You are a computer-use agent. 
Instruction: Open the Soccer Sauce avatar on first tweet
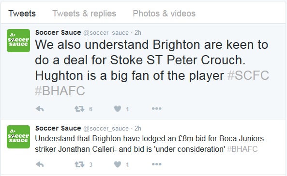[18, 41]
